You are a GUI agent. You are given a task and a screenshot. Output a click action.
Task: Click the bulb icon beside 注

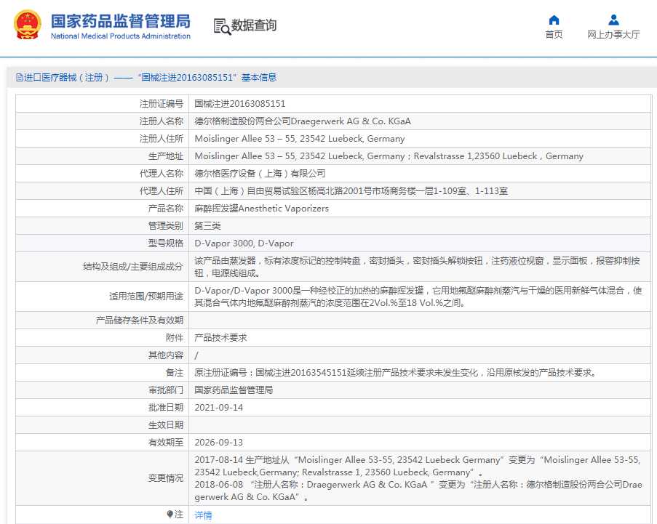[x=170, y=514]
